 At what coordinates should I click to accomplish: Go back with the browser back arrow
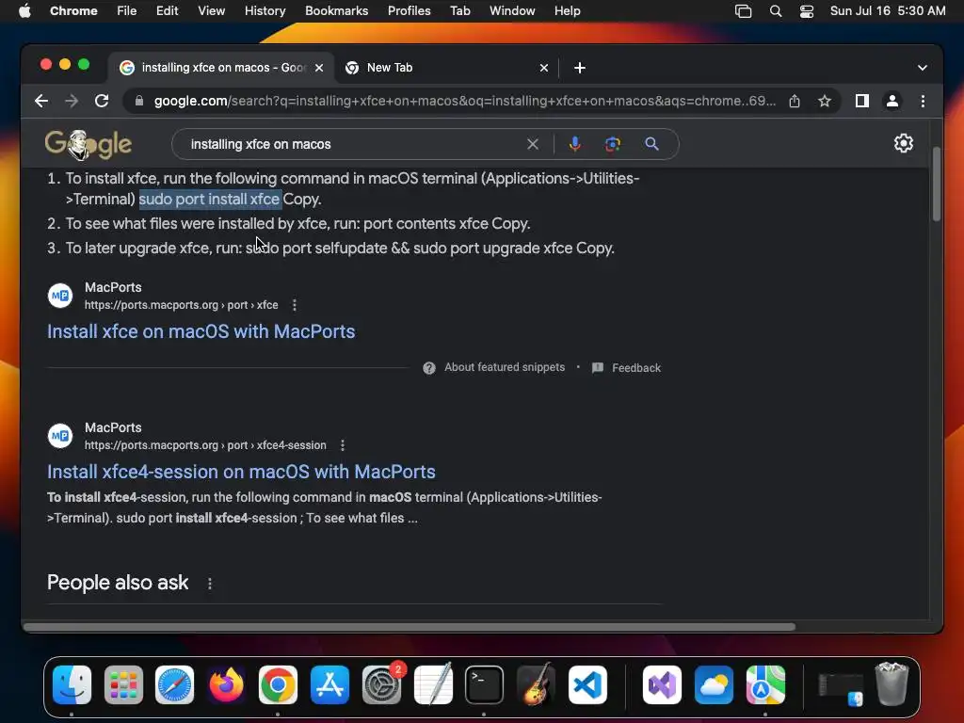(x=41, y=101)
